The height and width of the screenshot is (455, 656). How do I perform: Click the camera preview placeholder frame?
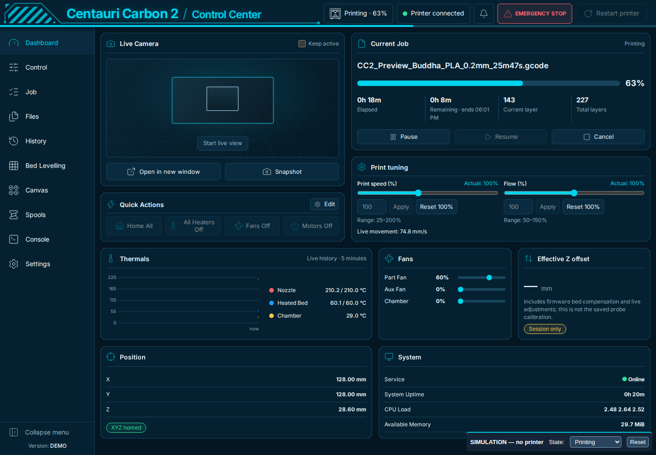[223, 100]
